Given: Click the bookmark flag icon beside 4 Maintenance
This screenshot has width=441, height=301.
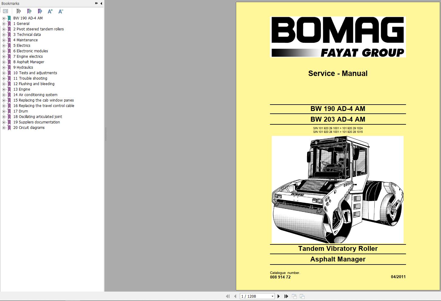Looking at the screenshot, I should tap(9, 40).
